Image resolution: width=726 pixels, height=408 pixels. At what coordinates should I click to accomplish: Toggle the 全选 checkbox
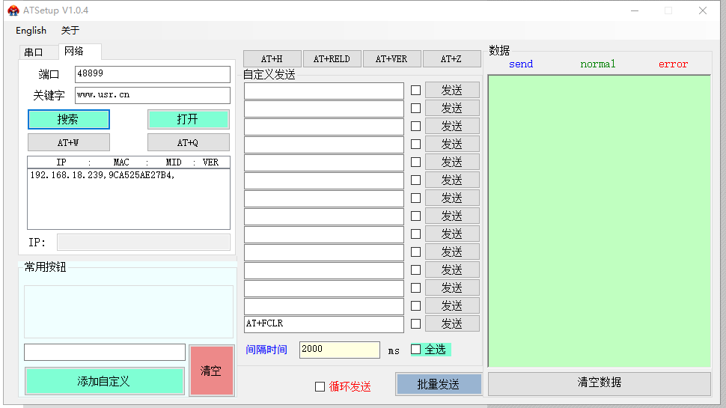416,350
